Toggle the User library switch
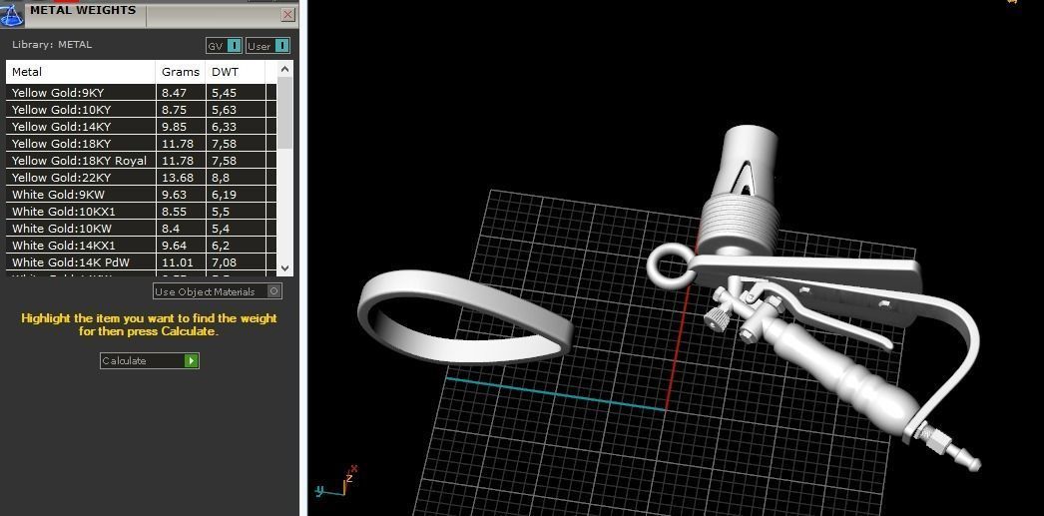 click(x=267, y=46)
